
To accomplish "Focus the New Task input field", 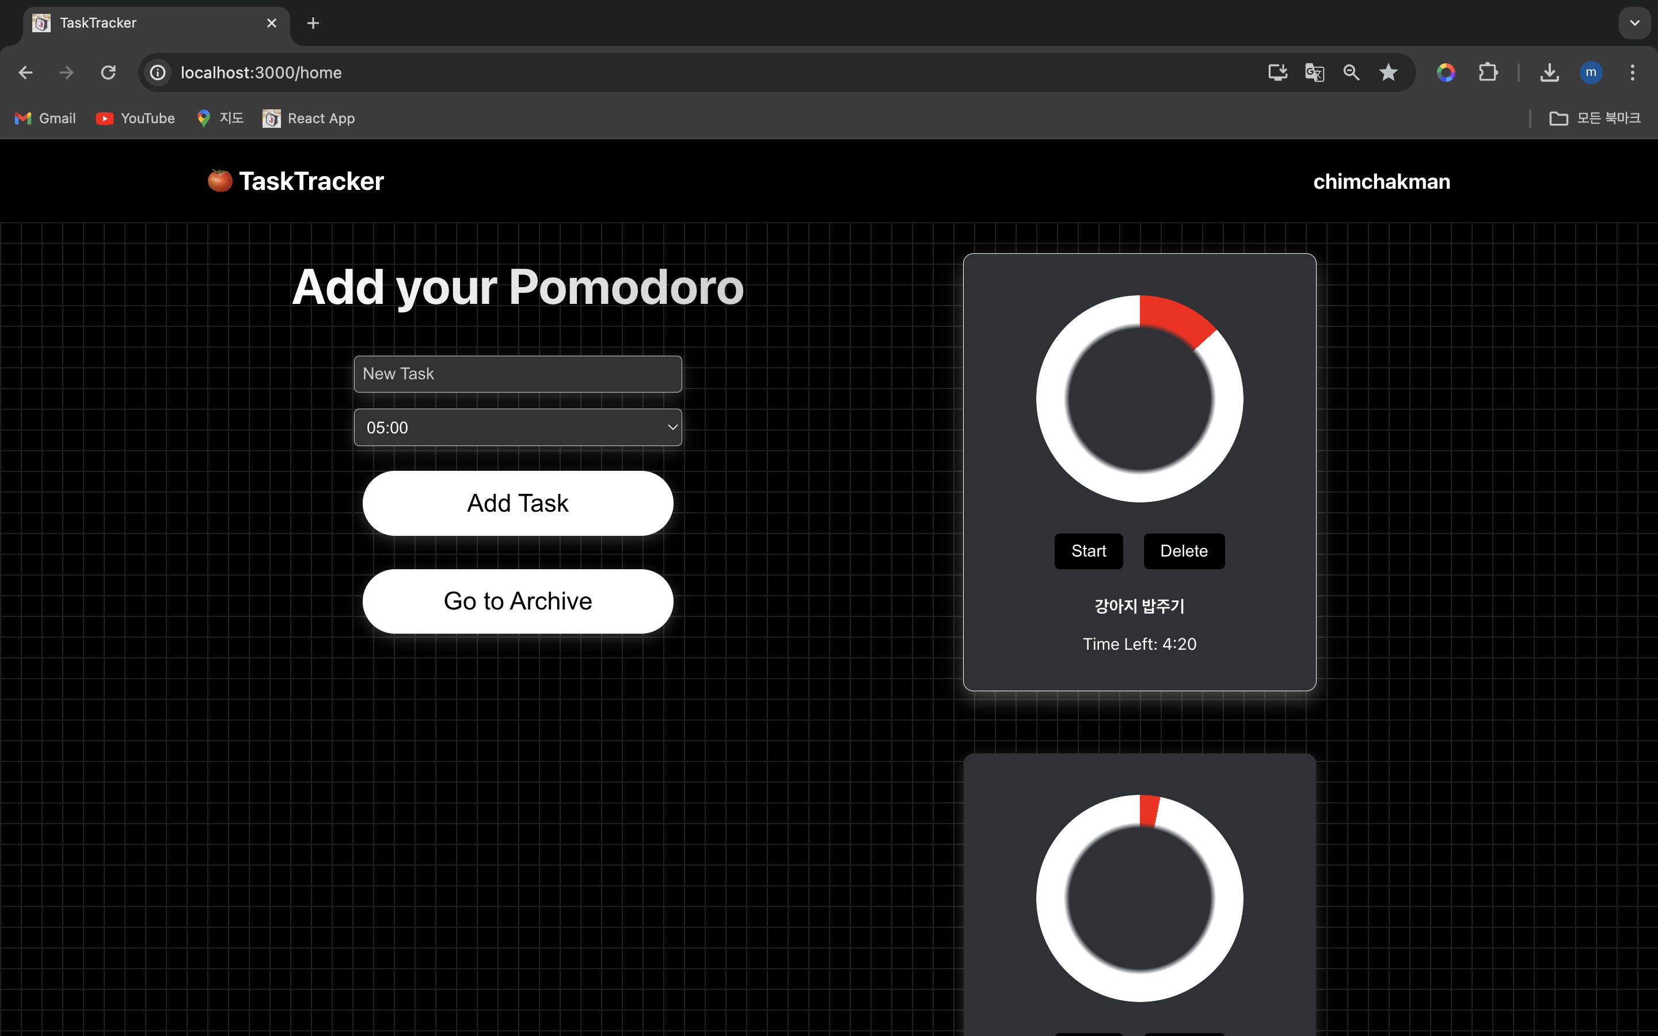I will click(518, 374).
